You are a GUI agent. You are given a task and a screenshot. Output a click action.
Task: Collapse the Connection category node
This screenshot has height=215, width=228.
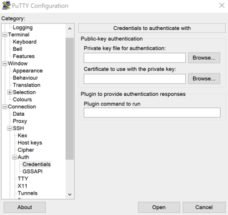(x=5, y=107)
